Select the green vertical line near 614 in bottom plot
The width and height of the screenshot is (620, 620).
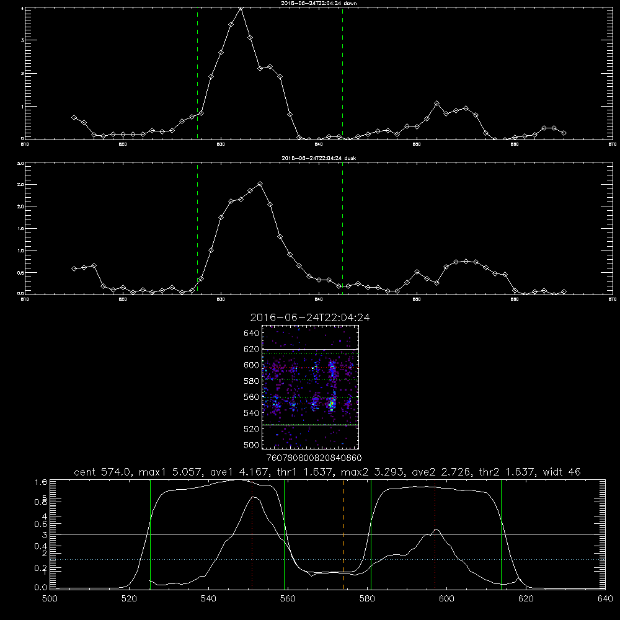pos(501,534)
